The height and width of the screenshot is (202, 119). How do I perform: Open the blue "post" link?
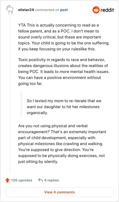point(64,10)
